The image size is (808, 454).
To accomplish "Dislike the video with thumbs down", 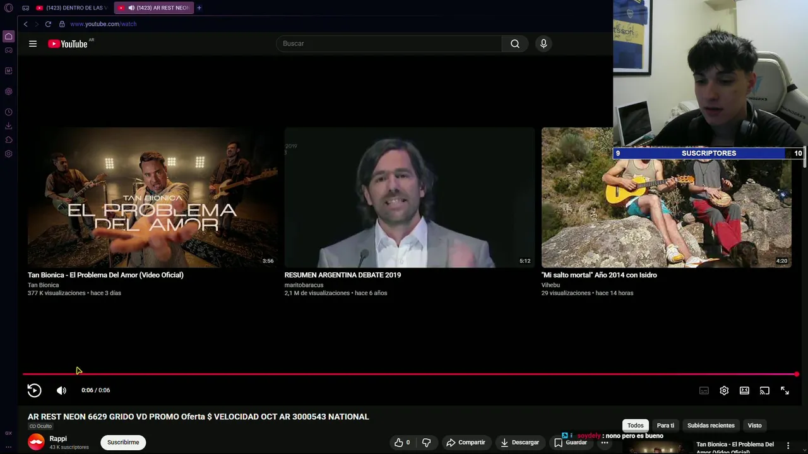I will (x=426, y=443).
